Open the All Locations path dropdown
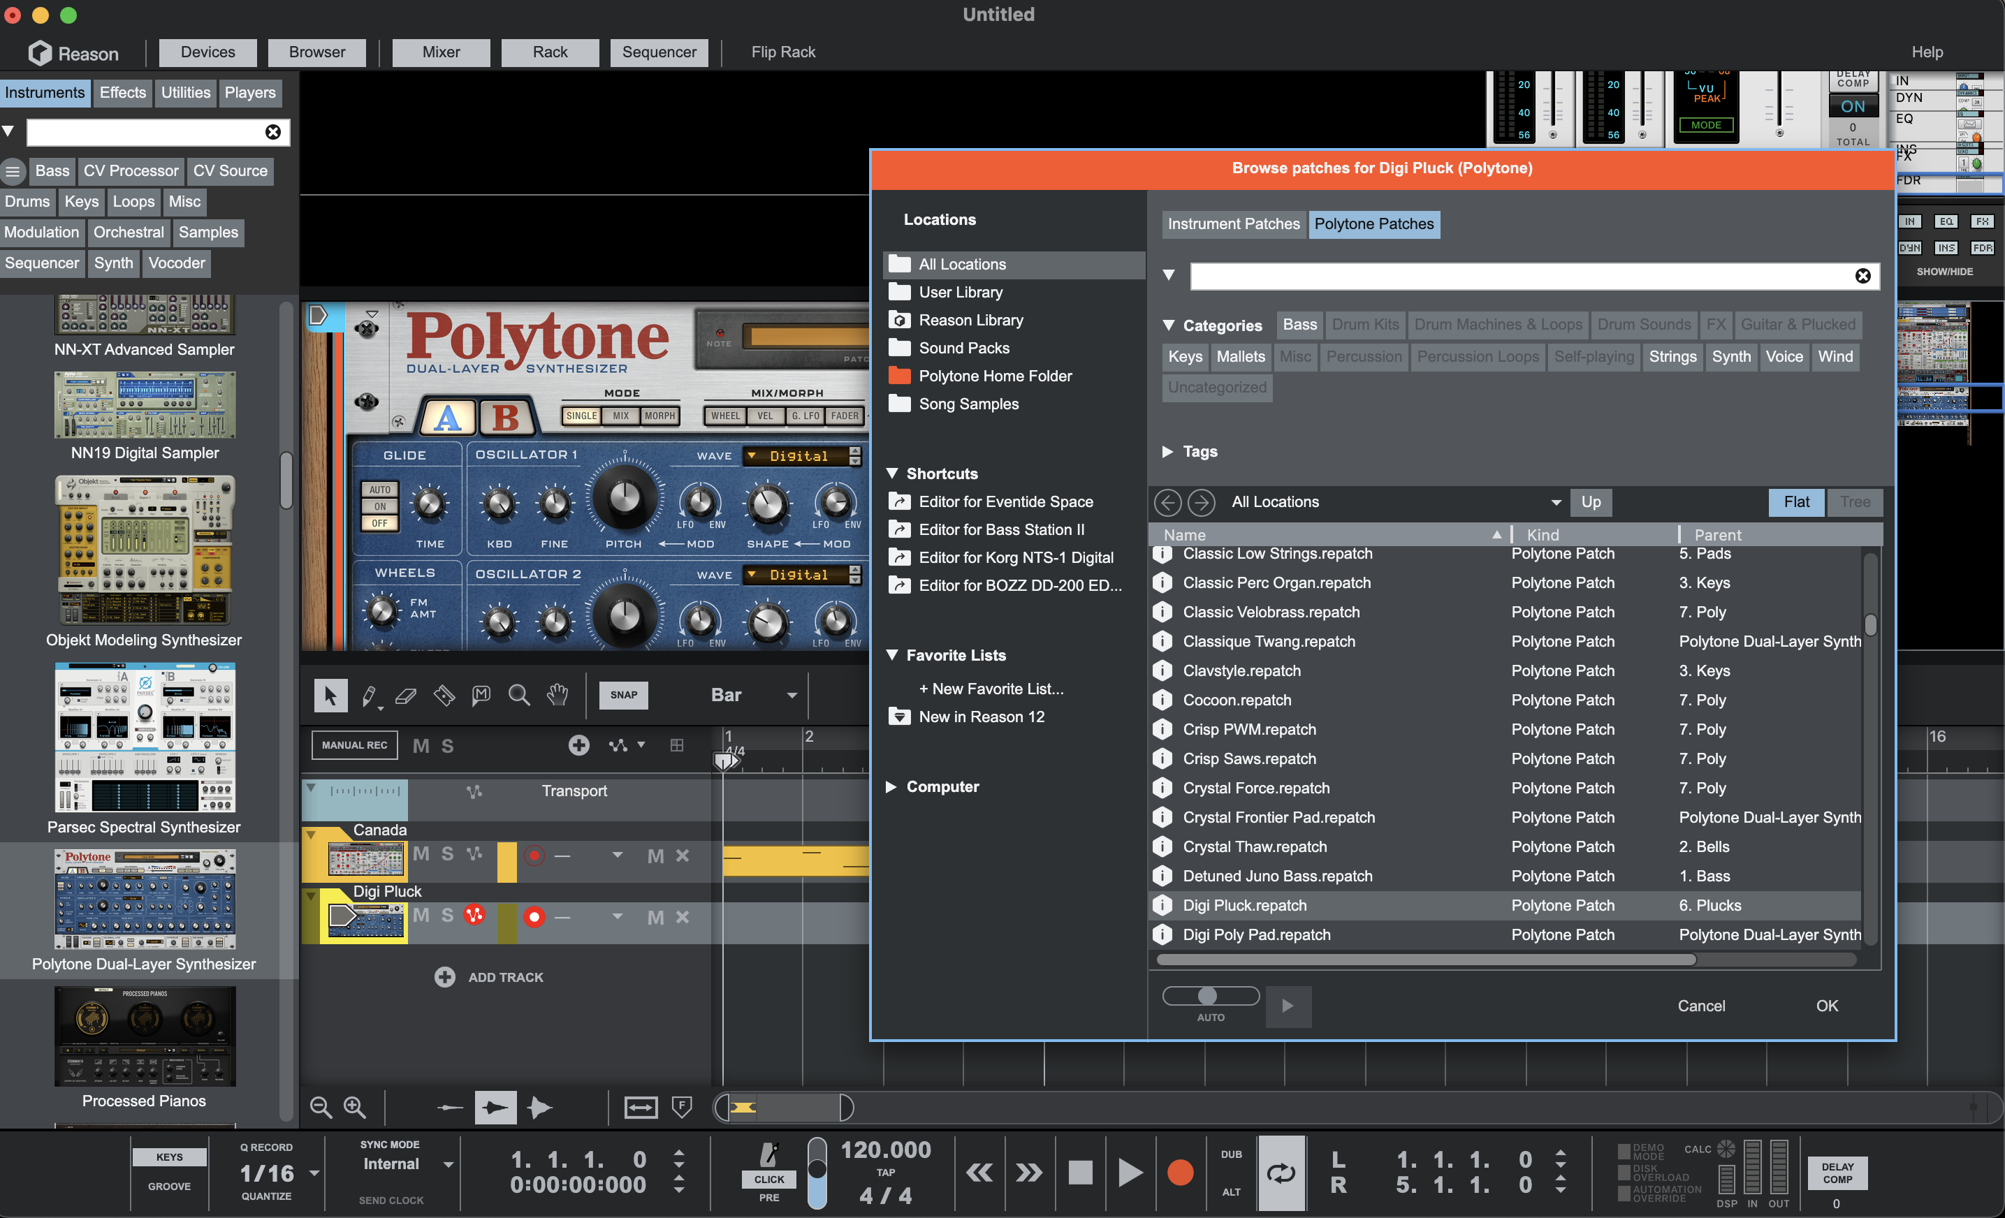The width and height of the screenshot is (2005, 1218). (x=1555, y=502)
